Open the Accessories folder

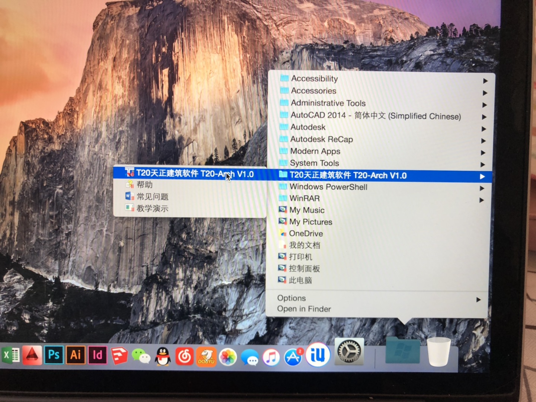click(382, 91)
